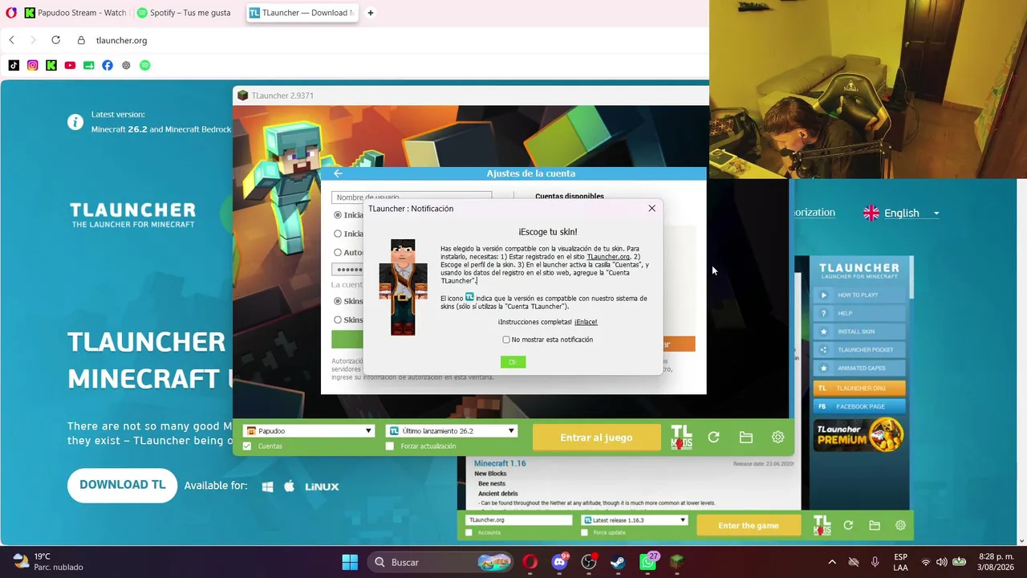The image size is (1027, 578).
Task: Open the TikTok bookmark icon
Action: [x=14, y=65]
